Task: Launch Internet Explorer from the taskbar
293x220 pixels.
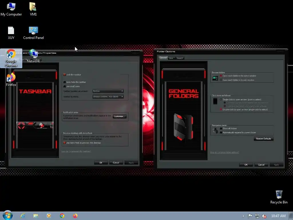Action: coord(23,216)
